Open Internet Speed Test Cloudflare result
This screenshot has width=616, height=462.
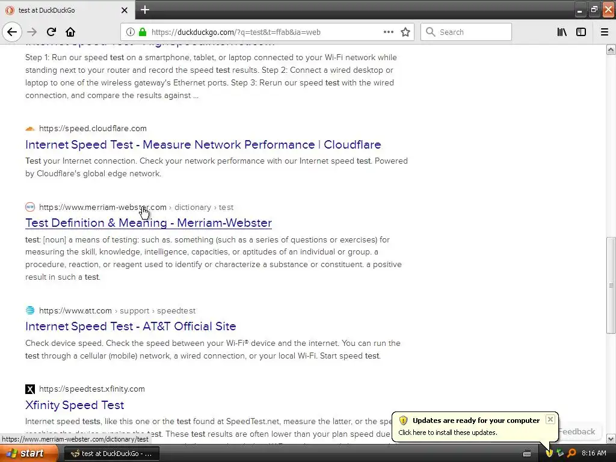pos(203,144)
